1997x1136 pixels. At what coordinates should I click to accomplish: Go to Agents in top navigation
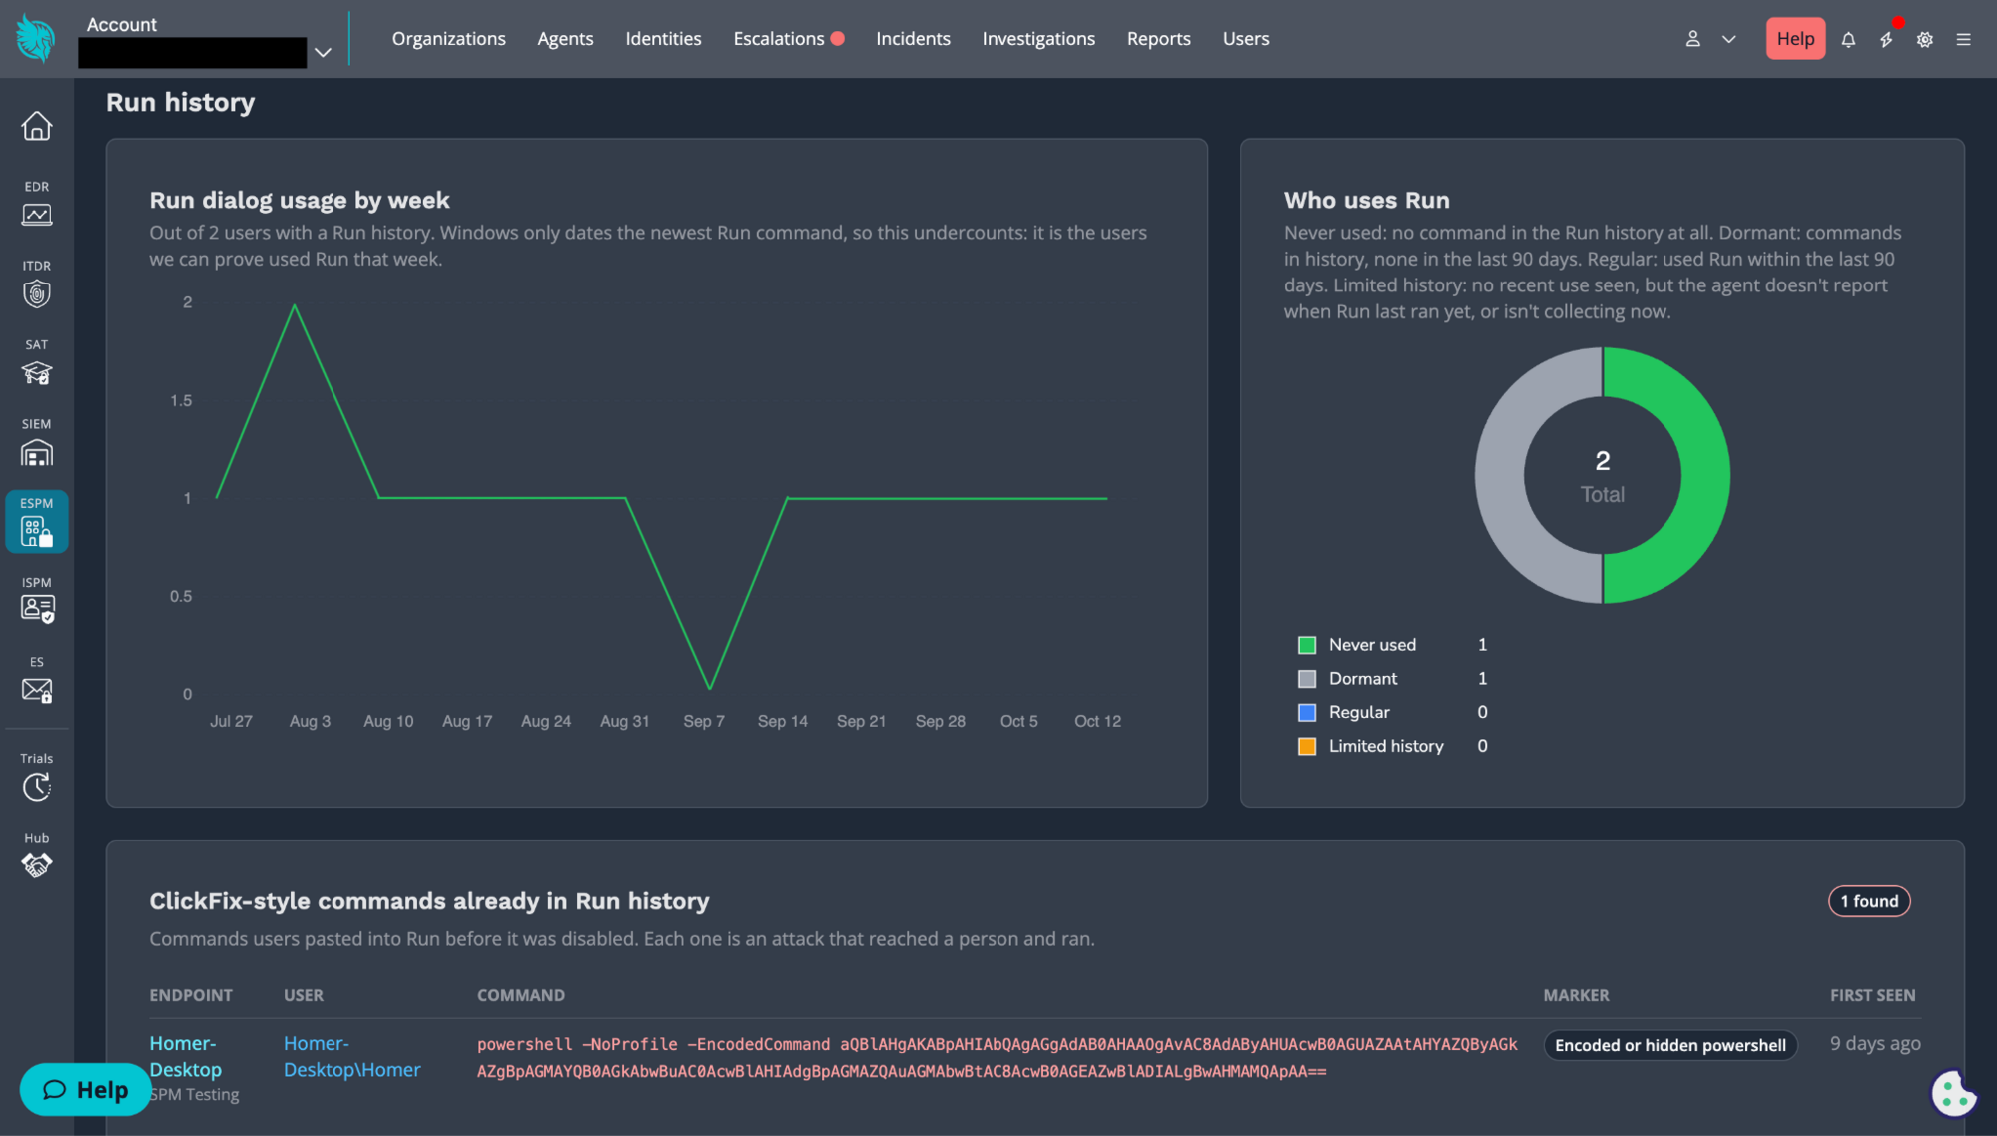pos(565,38)
